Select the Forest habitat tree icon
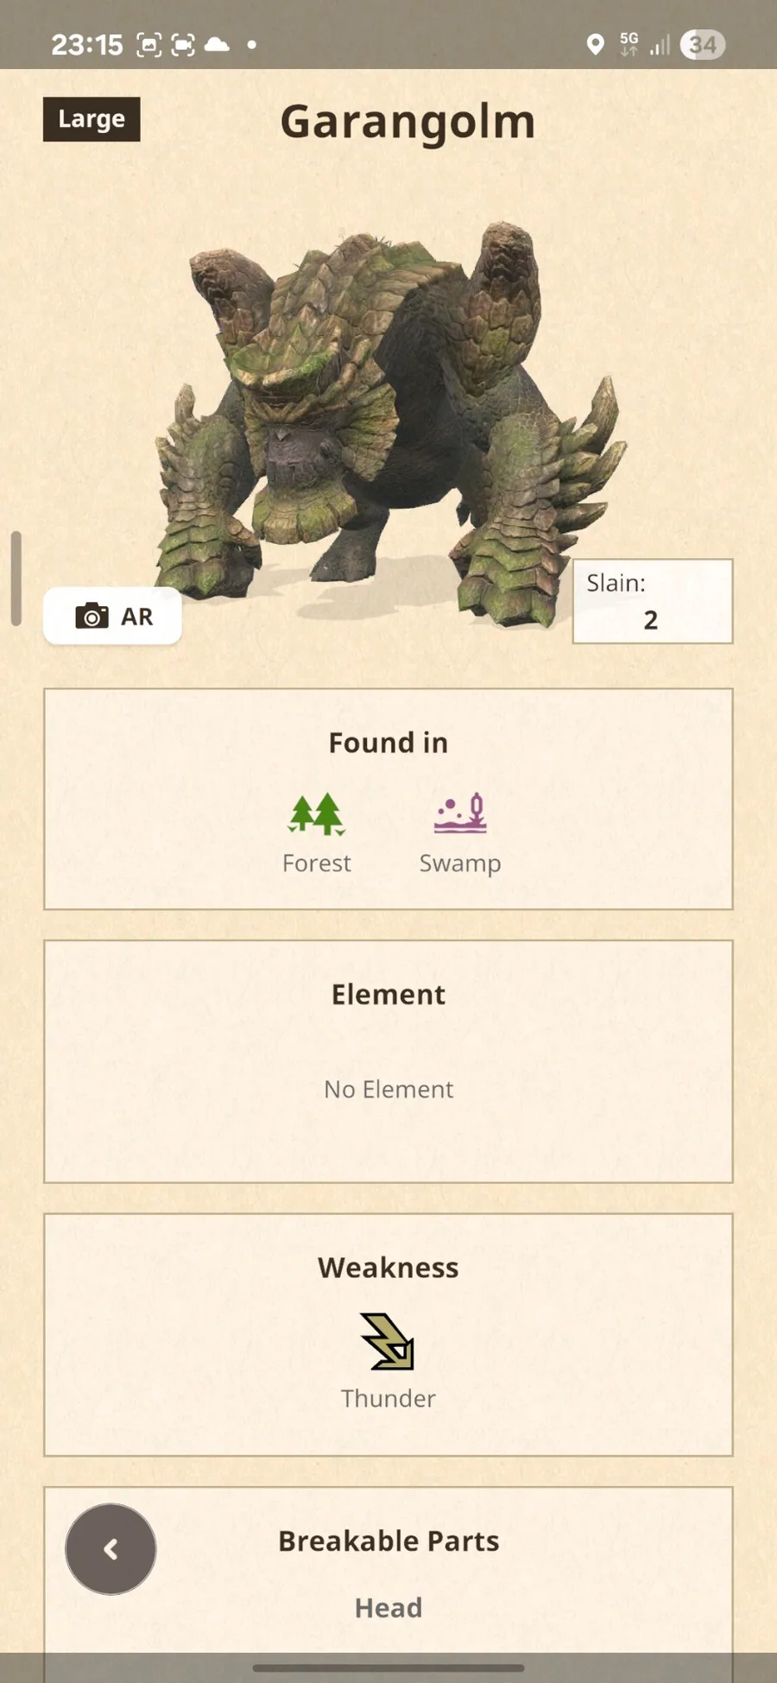Viewport: 777px width, 1683px height. (316, 813)
